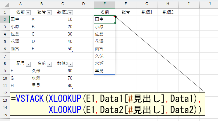
Task: Select cell C2 with value 10
Action: pos(63,19)
